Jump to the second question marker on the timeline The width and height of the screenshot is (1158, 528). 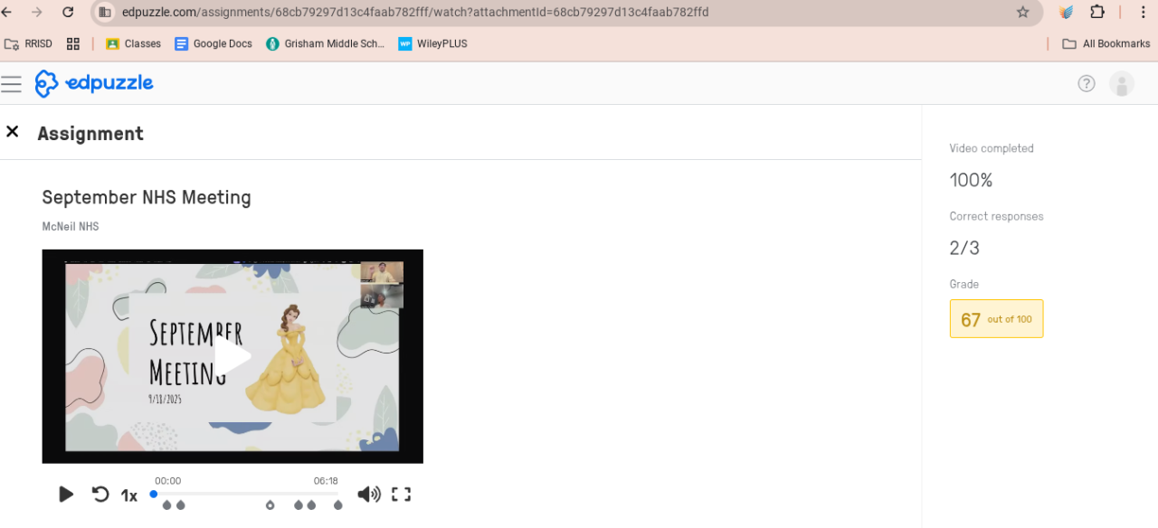pyautogui.click(x=181, y=505)
